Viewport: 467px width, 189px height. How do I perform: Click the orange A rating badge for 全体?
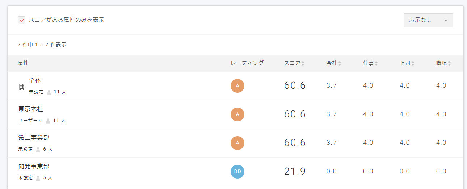[237, 86]
